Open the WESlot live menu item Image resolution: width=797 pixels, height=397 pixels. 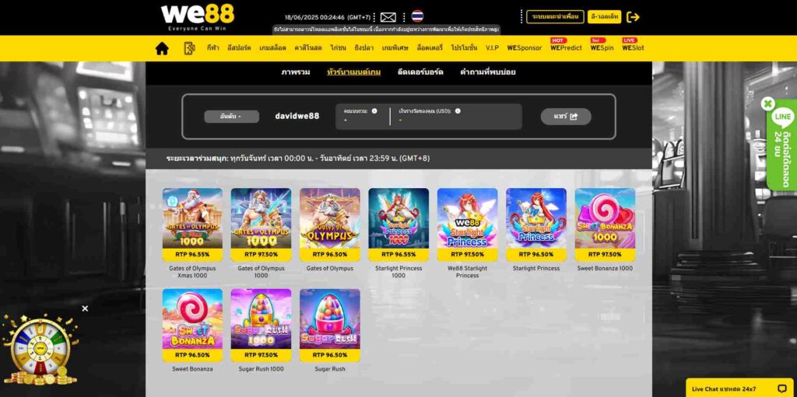tap(633, 47)
